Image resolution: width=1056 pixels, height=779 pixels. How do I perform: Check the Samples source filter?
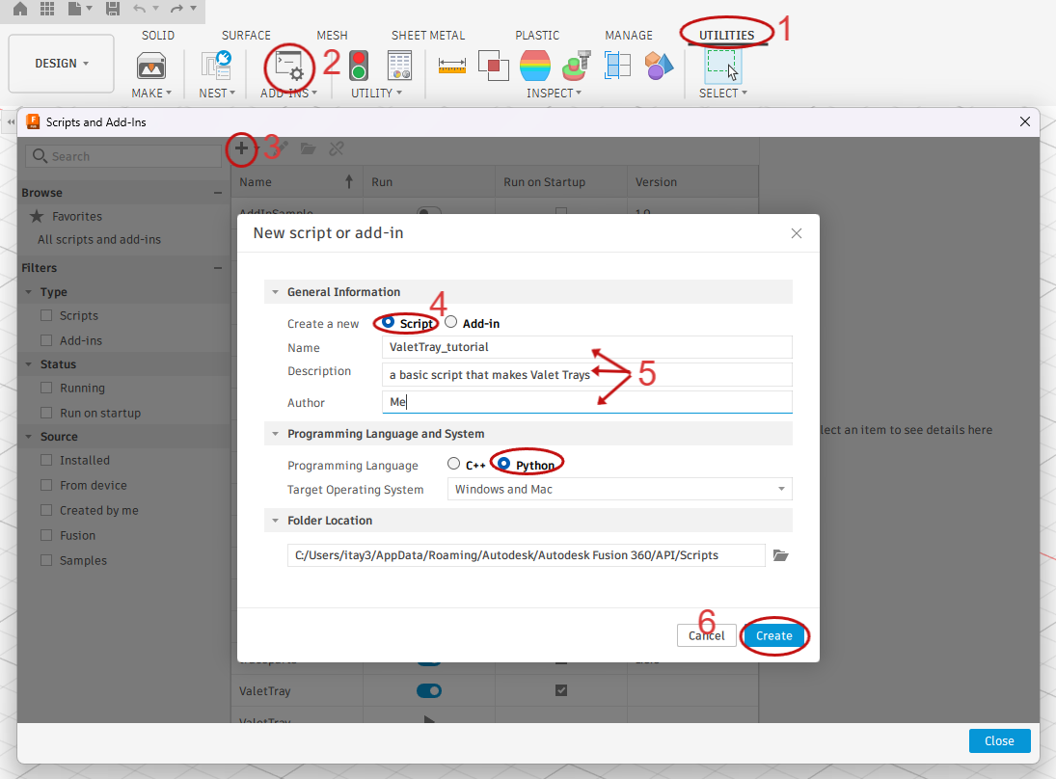46,560
